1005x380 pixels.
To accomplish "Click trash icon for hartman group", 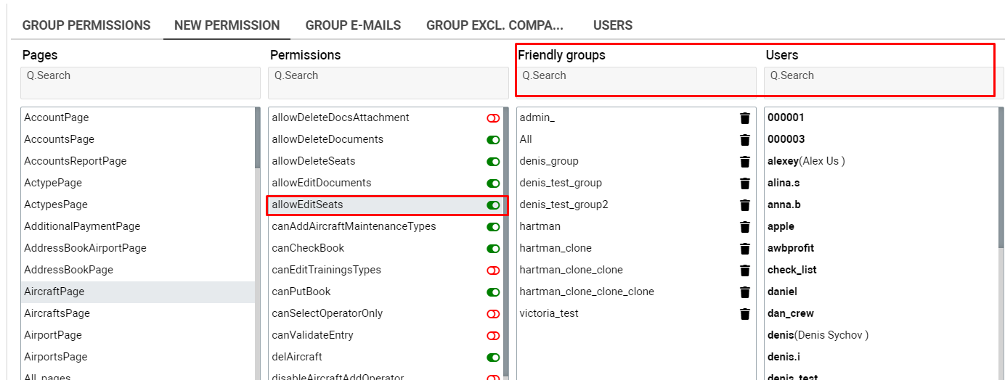I will tap(744, 227).
